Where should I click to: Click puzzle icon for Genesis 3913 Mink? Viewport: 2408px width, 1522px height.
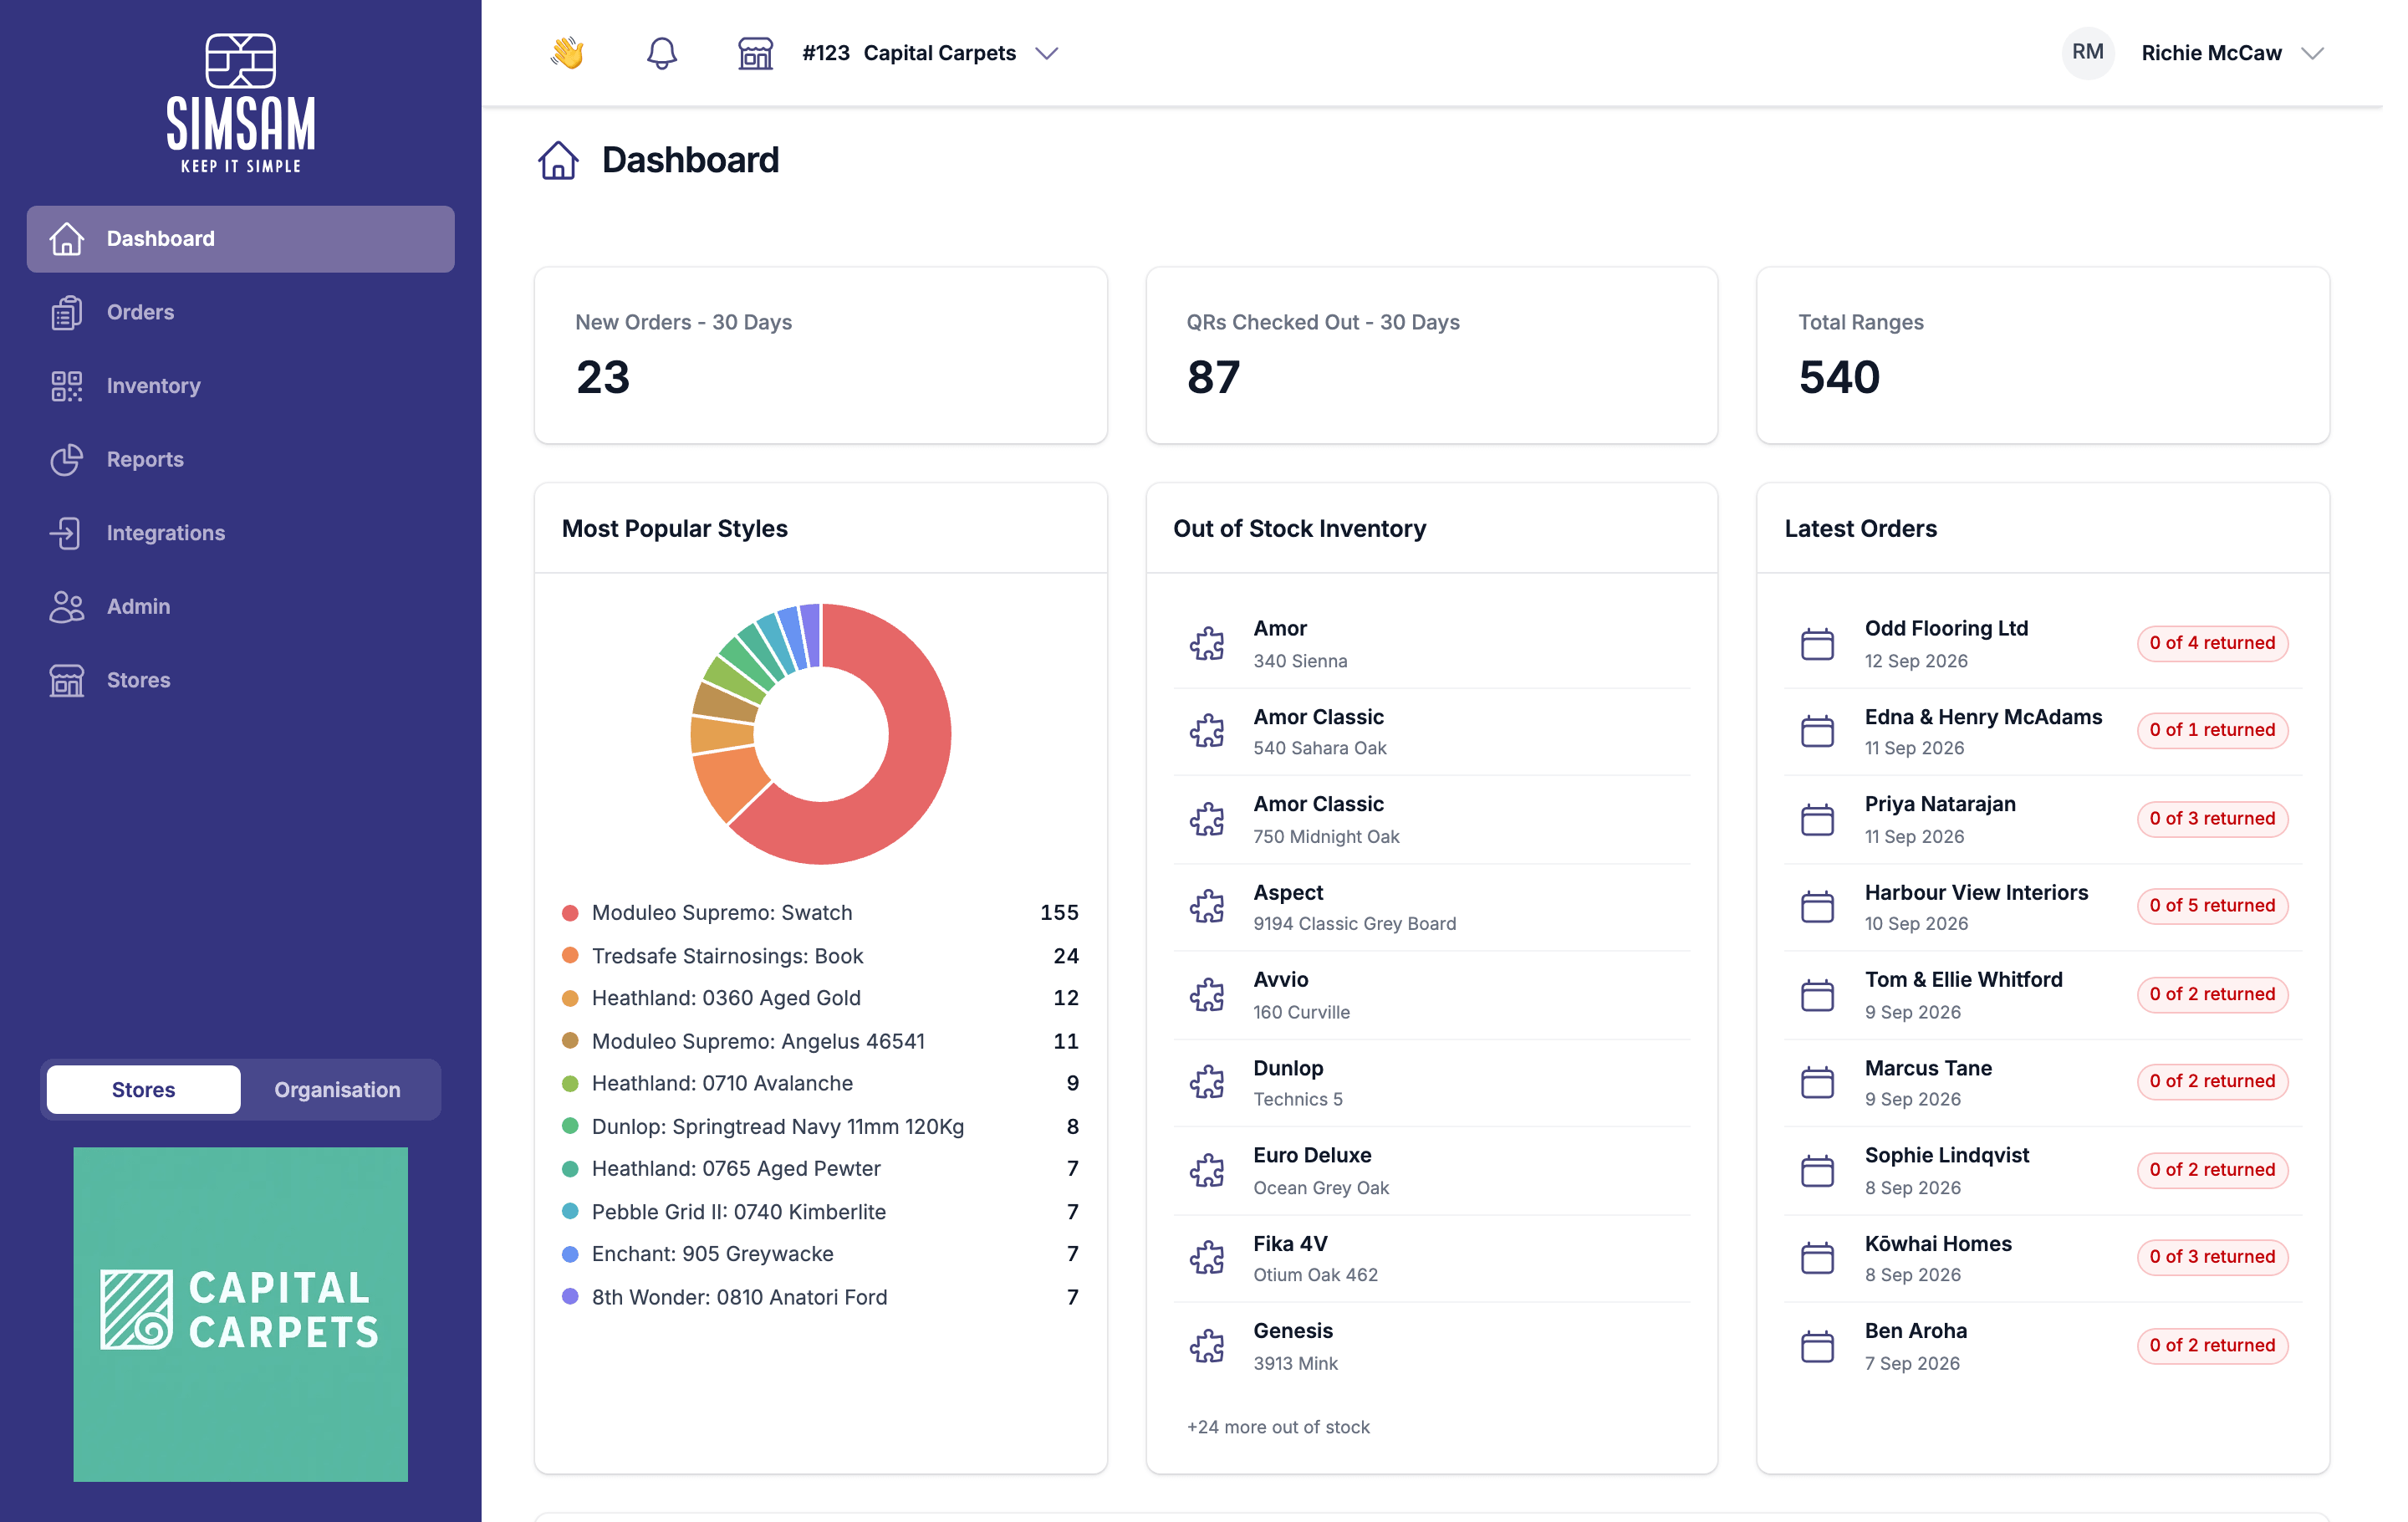(x=1207, y=1346)
